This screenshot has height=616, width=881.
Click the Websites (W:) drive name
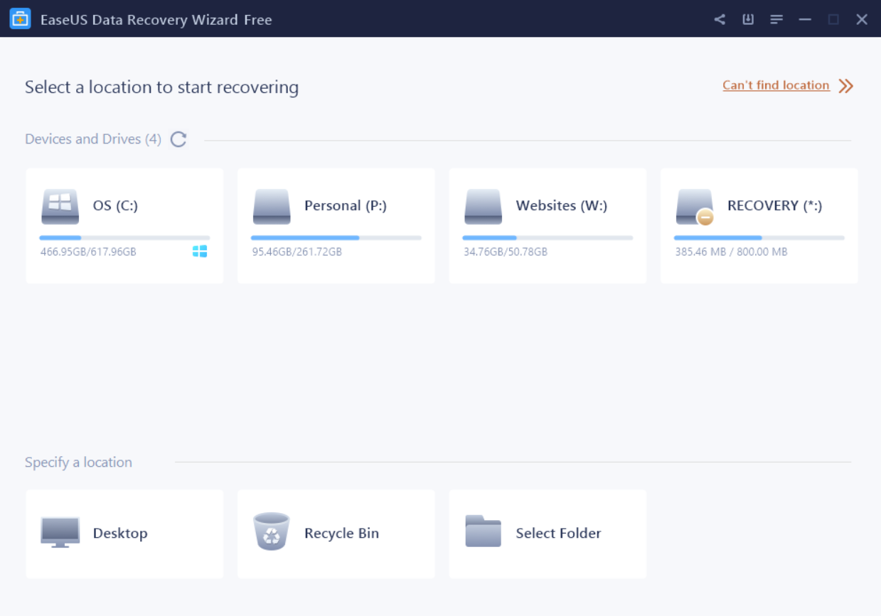pyautogui.click(x=562, y=205)
